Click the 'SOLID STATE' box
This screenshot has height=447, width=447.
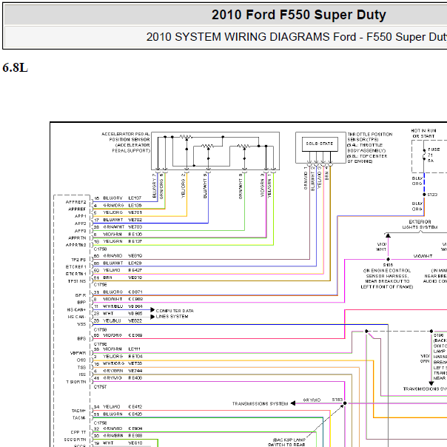pos(320,144)
